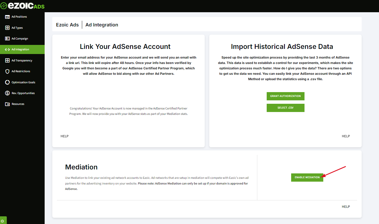Click the Ad Campaign icon in sidebar

click(7, 39)
